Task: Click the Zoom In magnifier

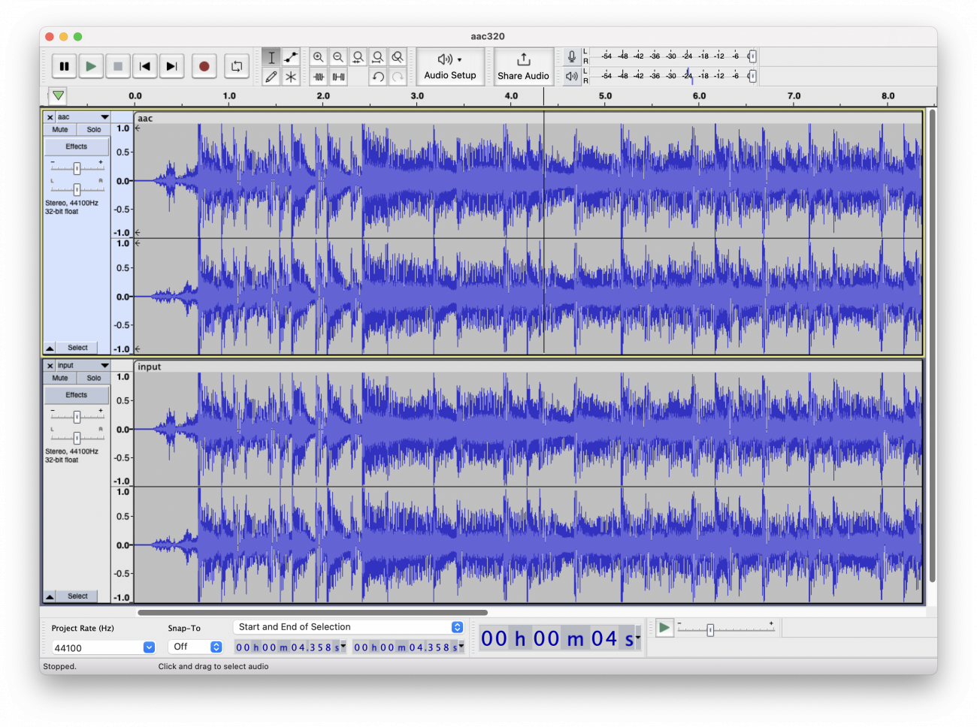Action: [x=319, y=57]
